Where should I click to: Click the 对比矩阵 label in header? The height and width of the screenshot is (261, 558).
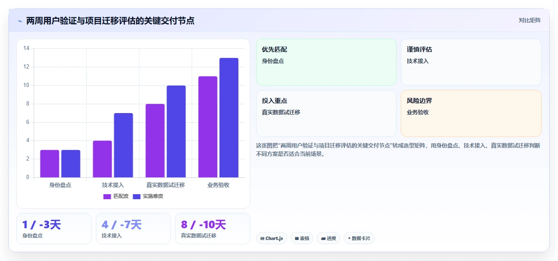pyautogui.click(x=529, y=20)
